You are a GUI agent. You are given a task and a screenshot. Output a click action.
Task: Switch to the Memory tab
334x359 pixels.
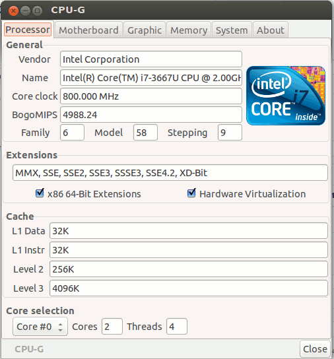189,30
